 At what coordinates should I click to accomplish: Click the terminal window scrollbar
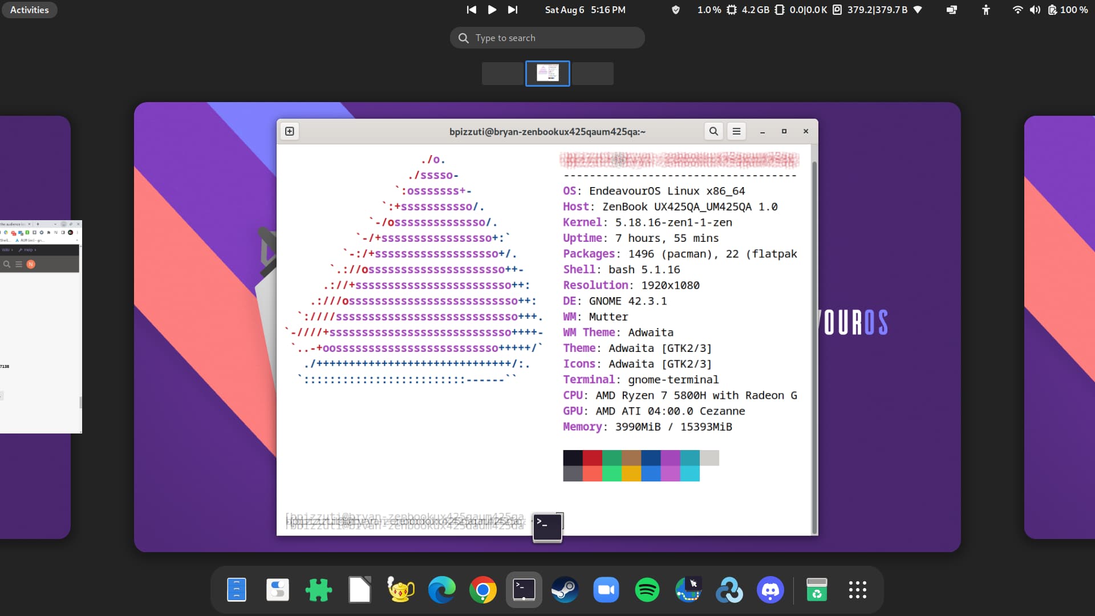814,348
